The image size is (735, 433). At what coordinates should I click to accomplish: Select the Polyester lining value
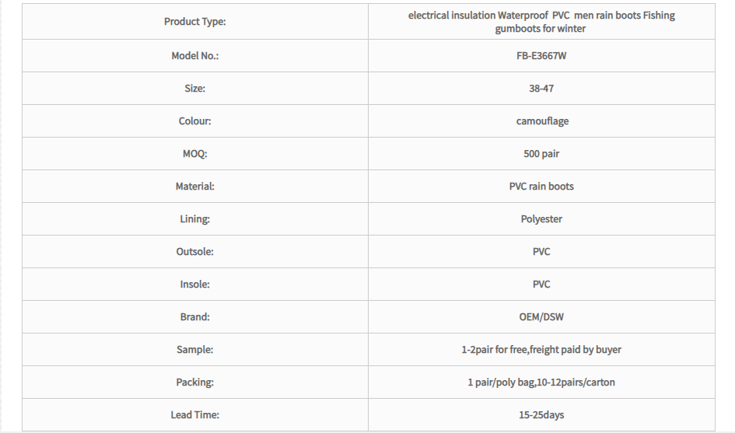(x=541, y=219)
